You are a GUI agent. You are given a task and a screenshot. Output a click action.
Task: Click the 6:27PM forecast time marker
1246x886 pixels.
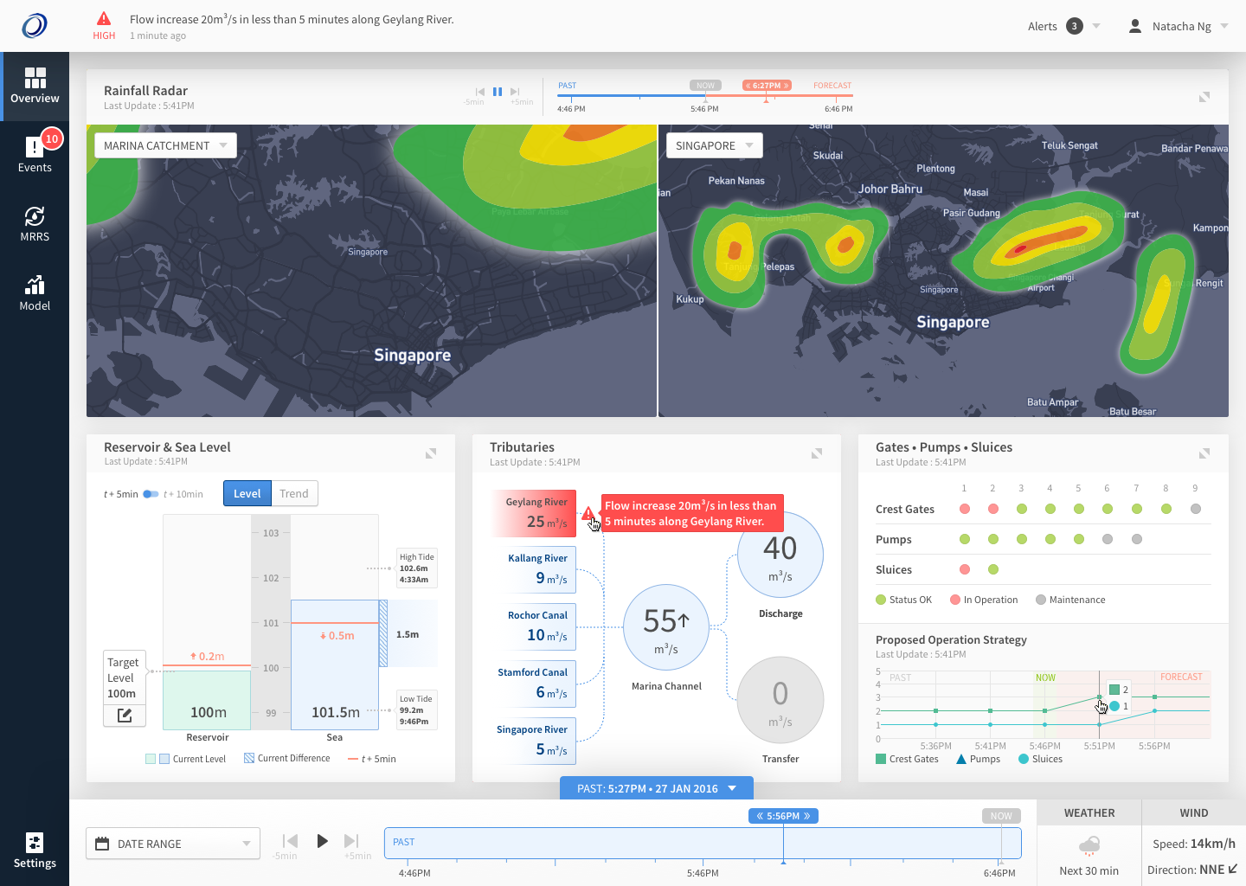[767, 86]
